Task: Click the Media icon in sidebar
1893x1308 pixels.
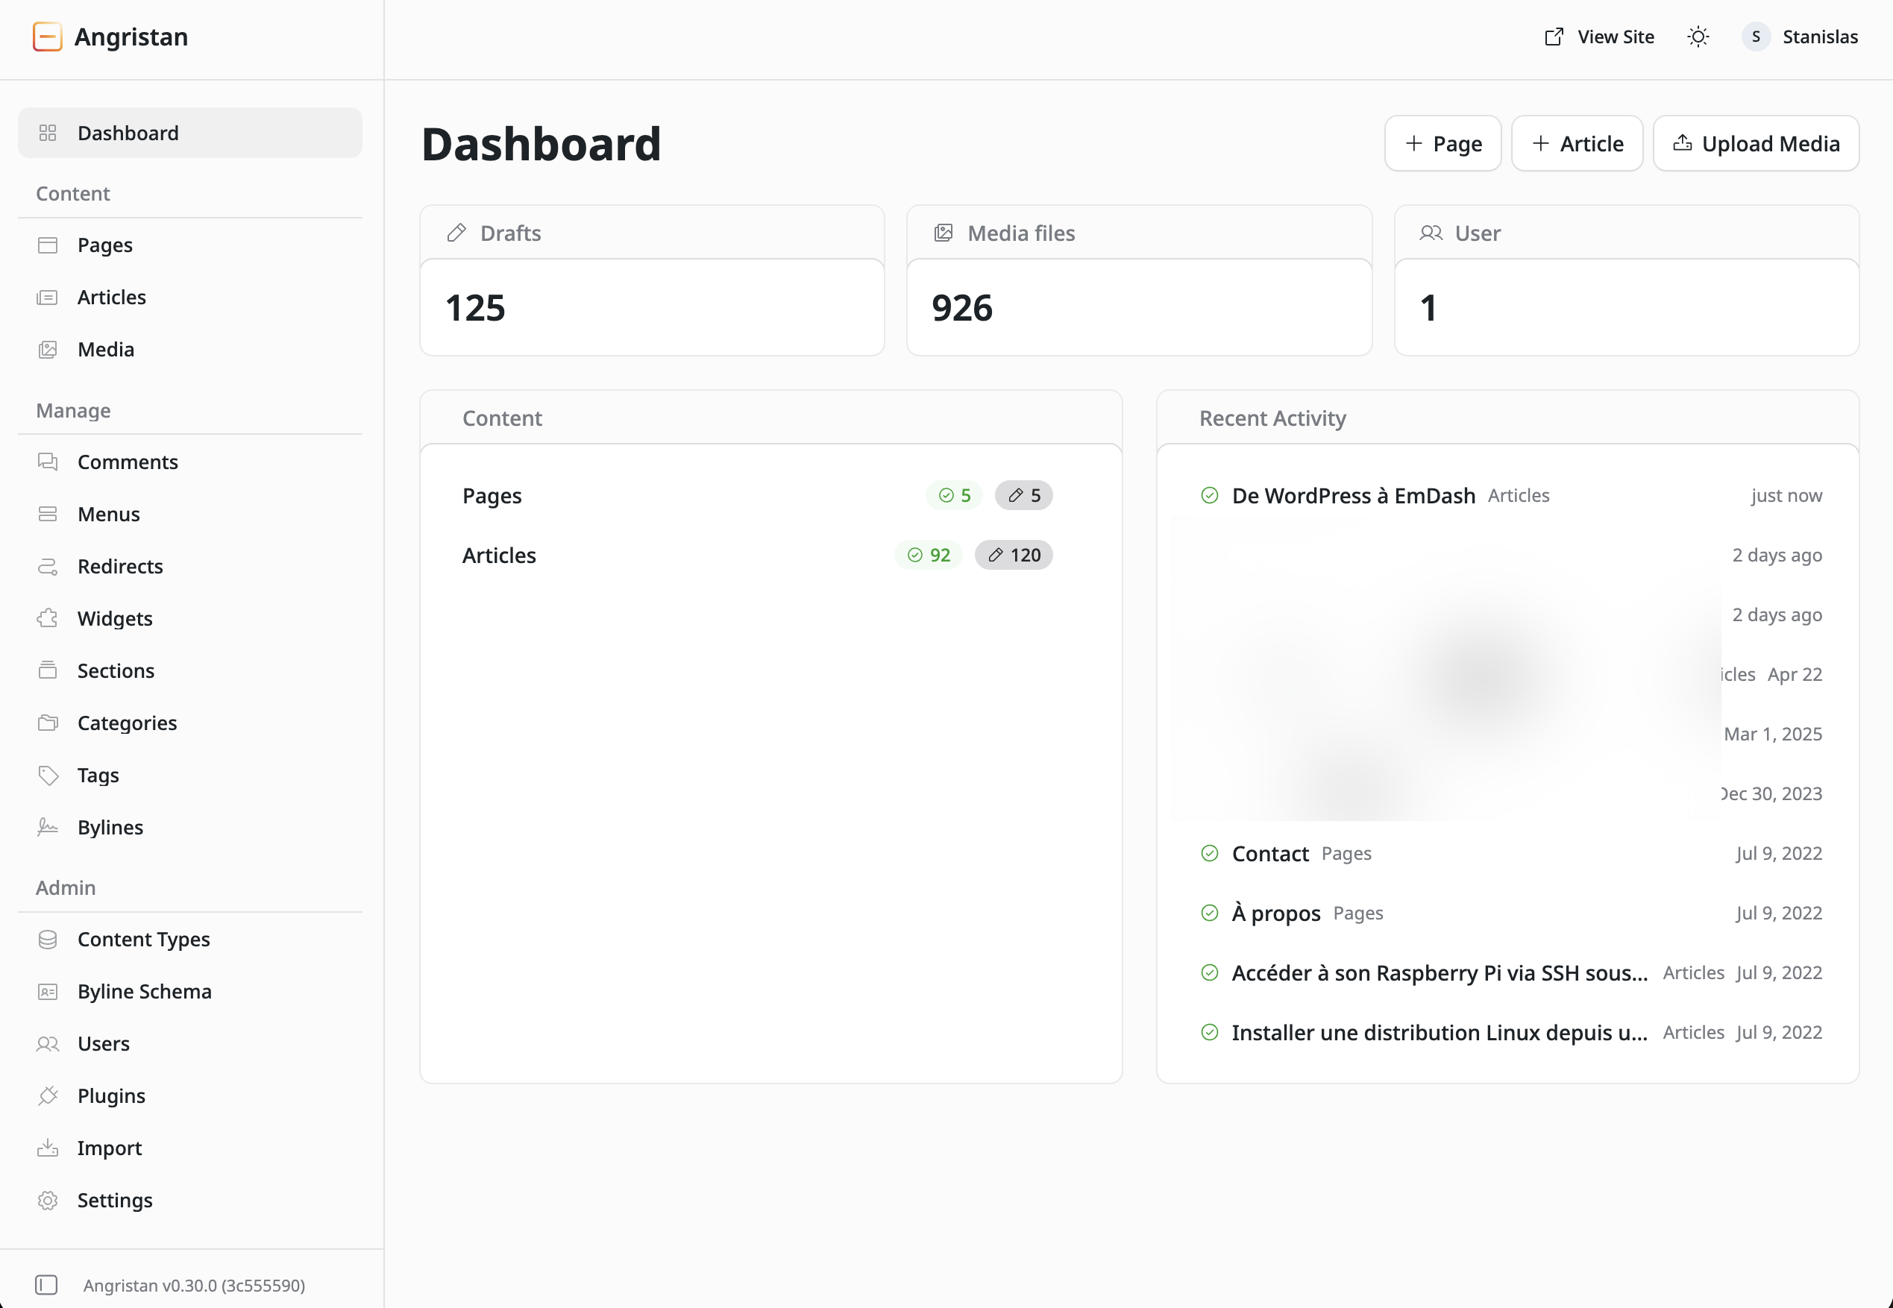Action: coord(48,350)
